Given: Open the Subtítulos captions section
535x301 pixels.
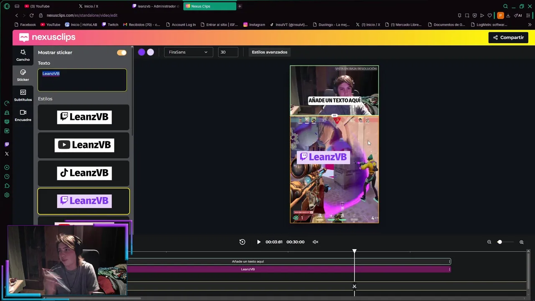Looking at the screenshot, I should 23,95.
